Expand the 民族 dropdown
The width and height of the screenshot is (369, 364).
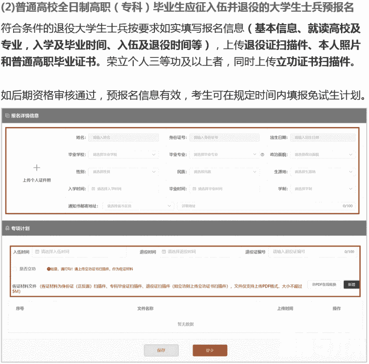click(x=223, y=172)
